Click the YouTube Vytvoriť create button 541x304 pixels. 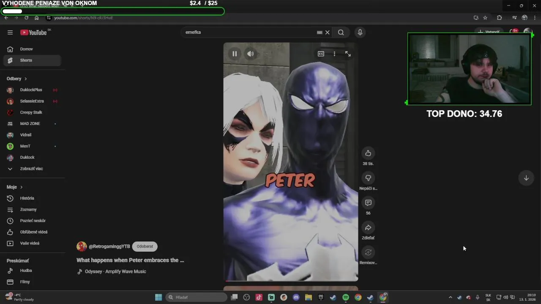click(489, 32)
